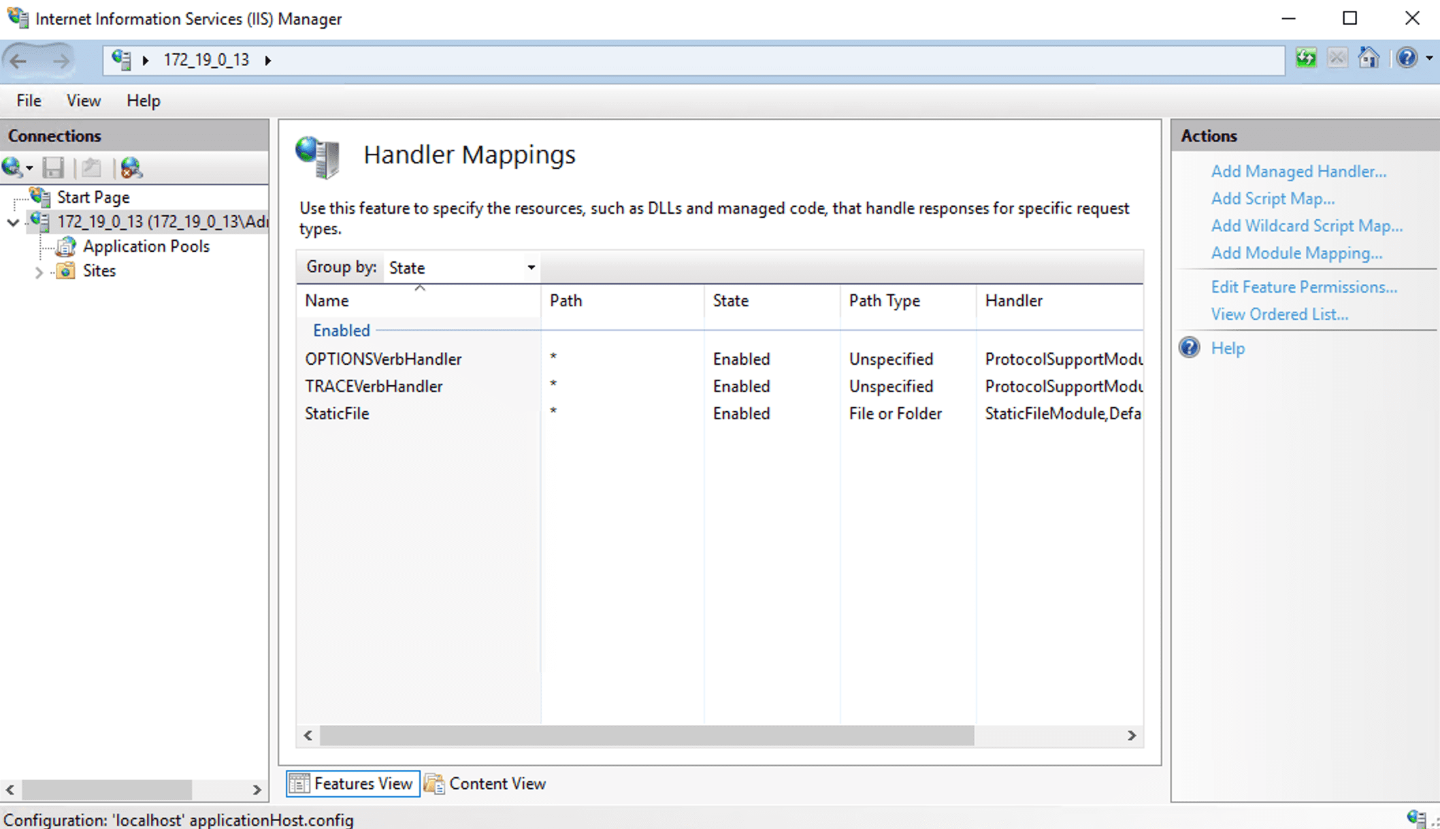Click View Ordered List link

1279,314
